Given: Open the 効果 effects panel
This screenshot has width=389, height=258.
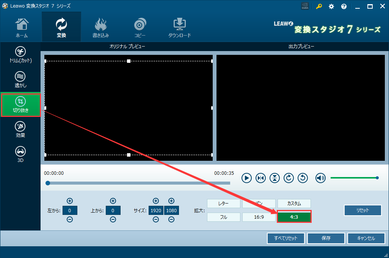Looking at the screenshot, I should coord(20,129).
